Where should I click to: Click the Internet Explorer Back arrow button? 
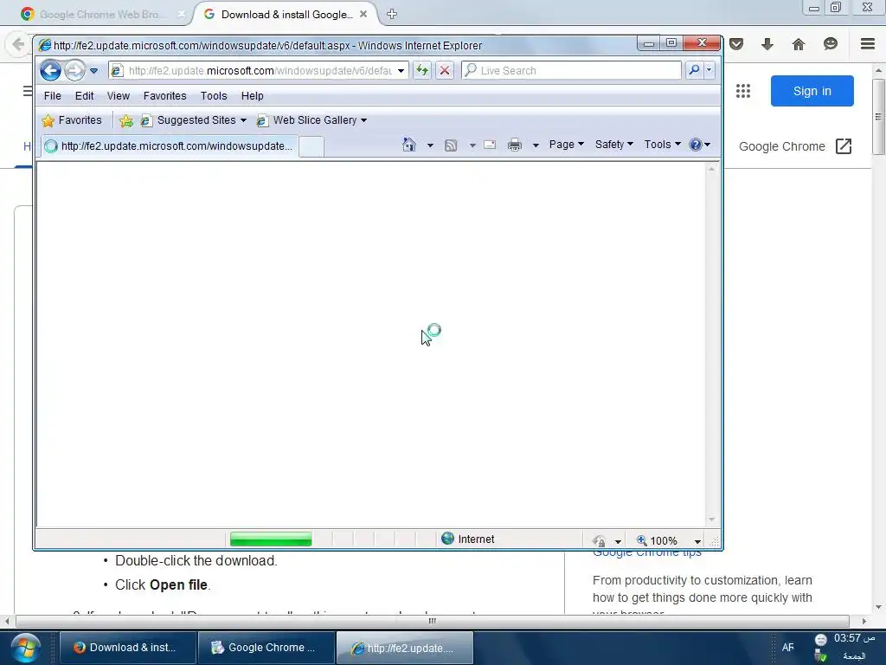[50, 71]
